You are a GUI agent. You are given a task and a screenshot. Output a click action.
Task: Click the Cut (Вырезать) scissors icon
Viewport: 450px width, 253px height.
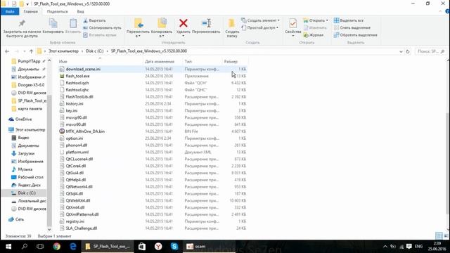[x=85, y=20]
